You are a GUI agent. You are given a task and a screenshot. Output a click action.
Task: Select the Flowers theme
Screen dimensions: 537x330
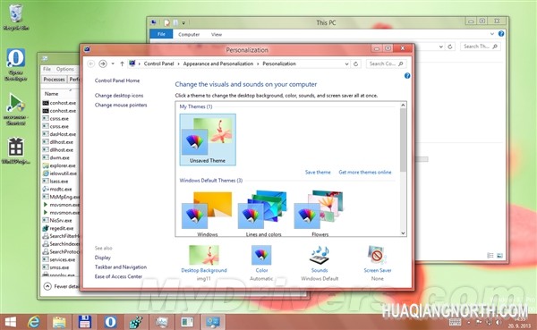(320, 213)
